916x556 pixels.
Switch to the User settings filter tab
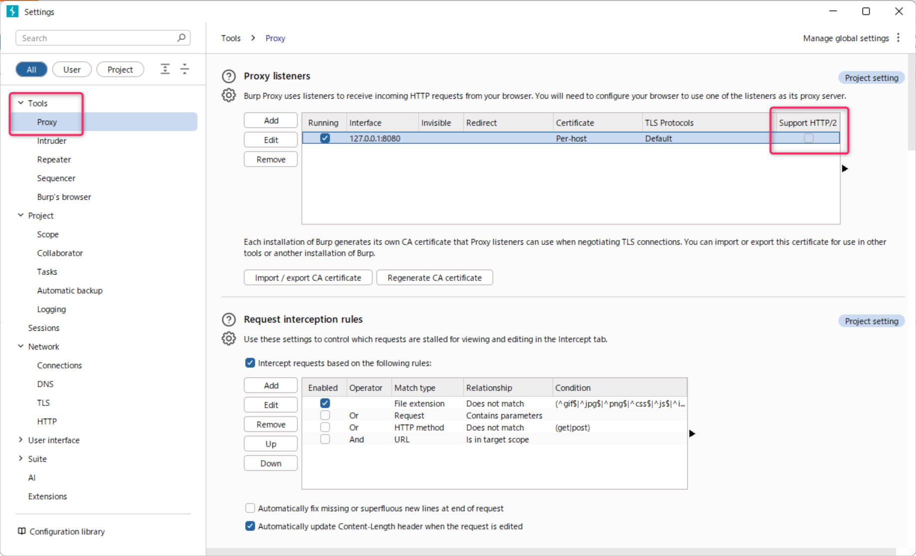click(x=72, y=69)
